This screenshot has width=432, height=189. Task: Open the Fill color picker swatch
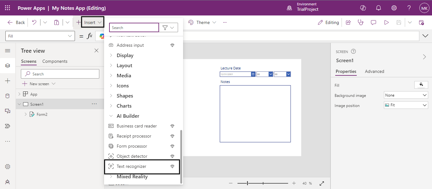click(421, 85)
